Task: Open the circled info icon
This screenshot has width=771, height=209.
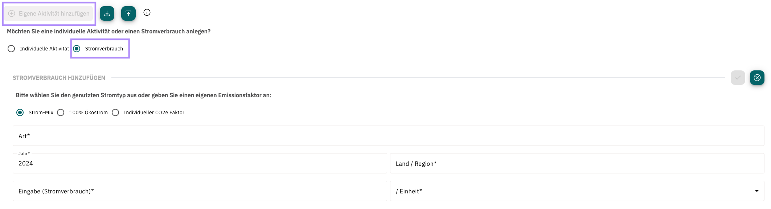Action: click(x=147, y=12)
